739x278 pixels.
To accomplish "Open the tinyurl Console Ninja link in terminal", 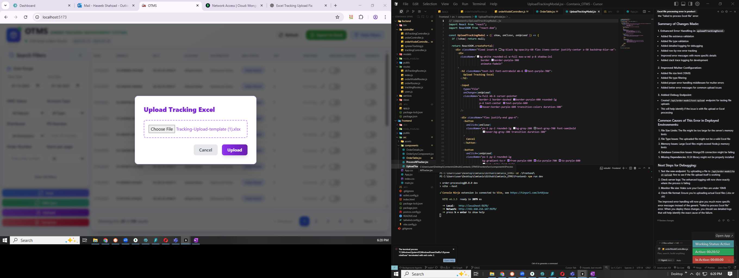I will [x=529, y=193].
